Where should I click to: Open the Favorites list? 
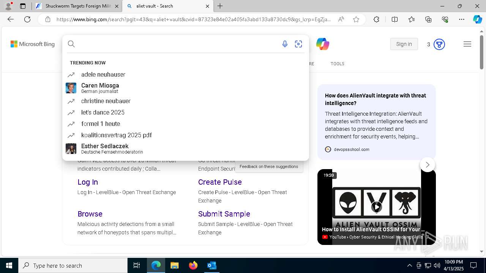click(412, 19)
